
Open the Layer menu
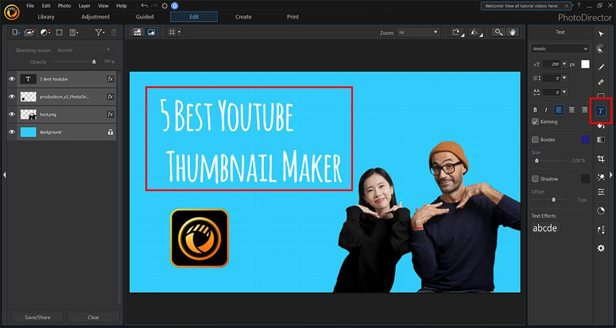click(x=84, y=6)
